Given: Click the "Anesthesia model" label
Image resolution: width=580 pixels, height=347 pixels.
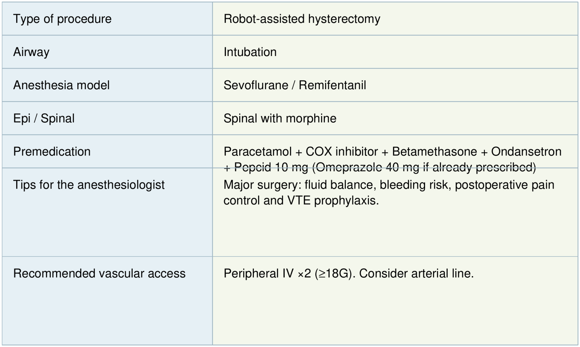Looking at the screenshot, I should [61, 85].
